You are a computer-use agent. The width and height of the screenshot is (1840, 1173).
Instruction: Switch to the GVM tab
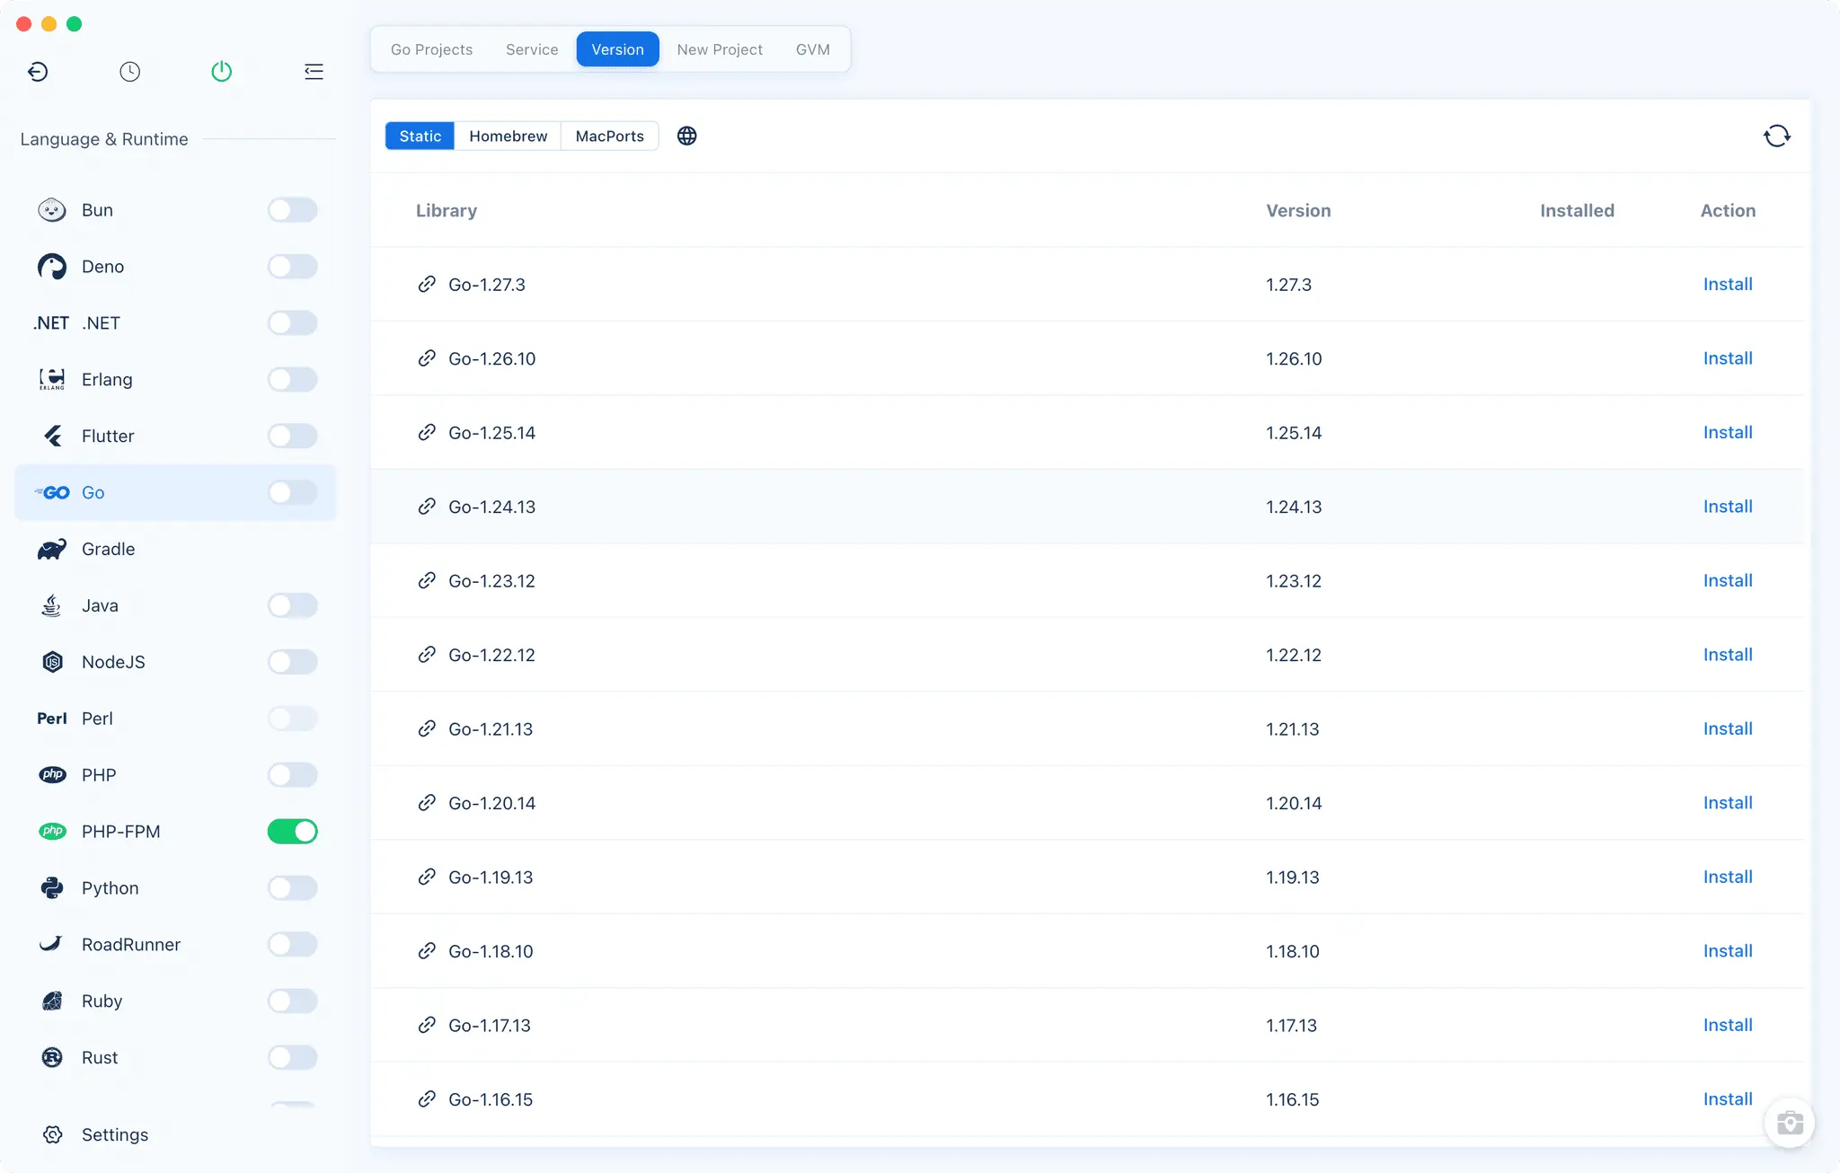coord(813,49)
